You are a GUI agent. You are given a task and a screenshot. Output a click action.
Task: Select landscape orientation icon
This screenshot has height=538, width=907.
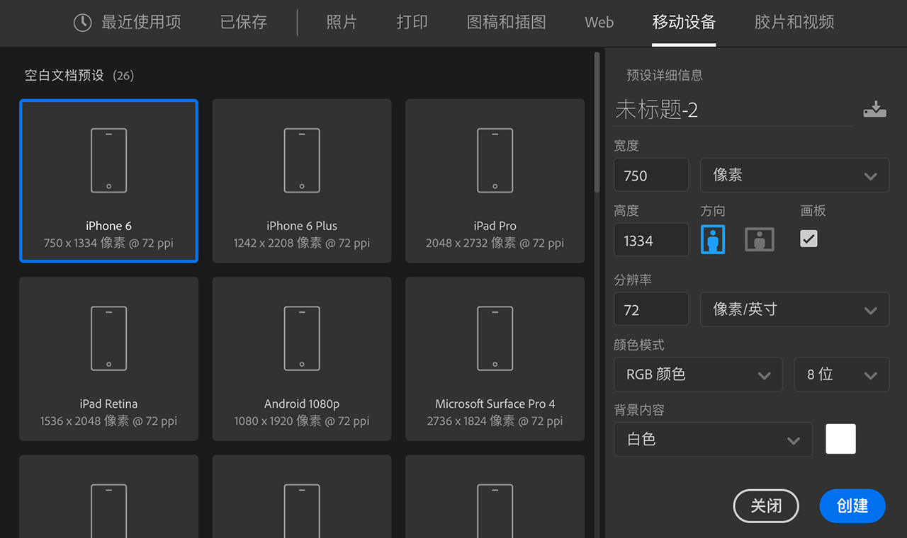pos(759,239)
